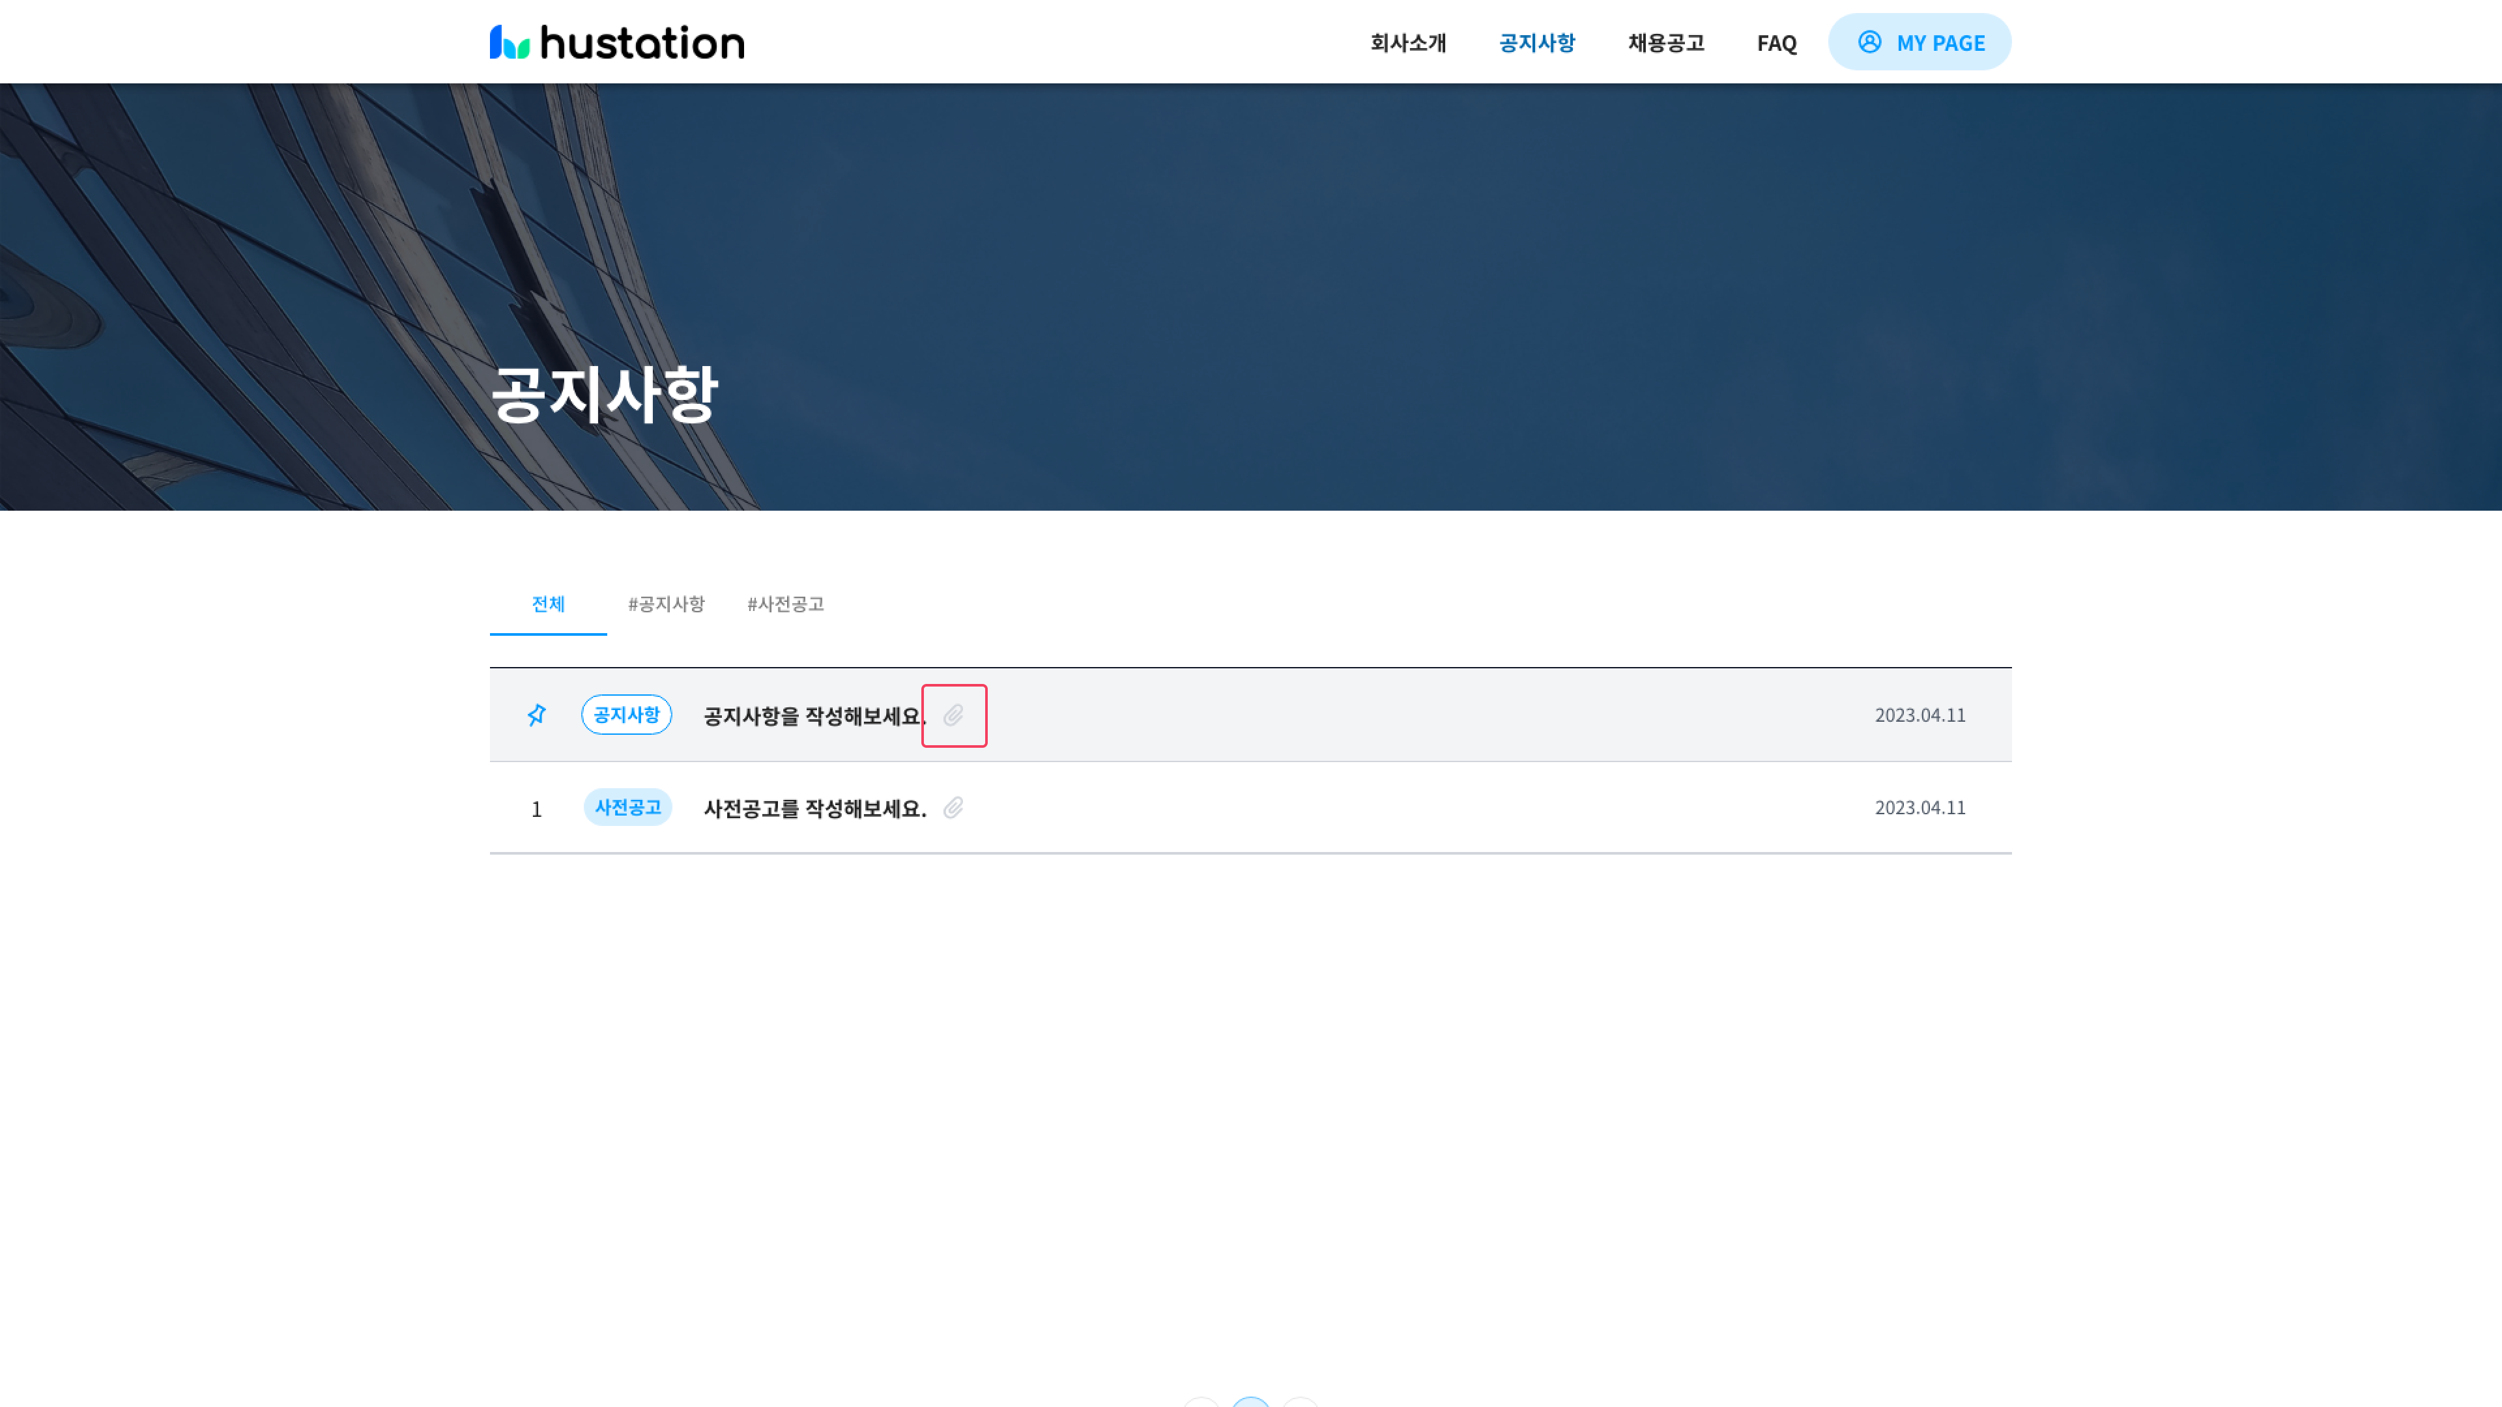Viewport: 2502px width, 1407px height.
Task: Open the 회사소개 menu
Action: pos(1407,43)
